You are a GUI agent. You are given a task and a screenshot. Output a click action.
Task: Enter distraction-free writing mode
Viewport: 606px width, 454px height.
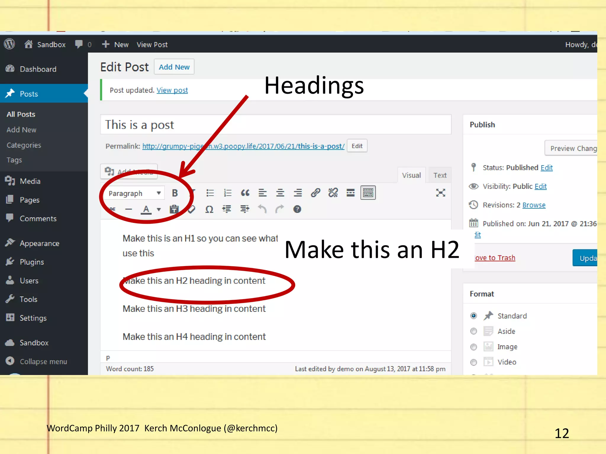tap(441, 193)
